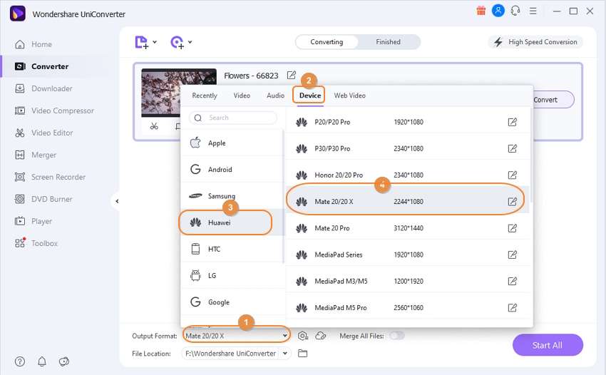Open the gift promotion icon
606x375 pixels.
[481, 11]
